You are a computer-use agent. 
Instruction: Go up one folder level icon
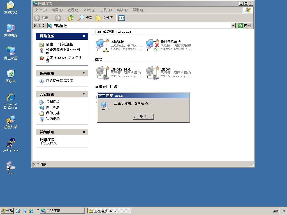click(71, 18)
